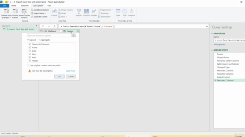Open the text Format tool

[x=54, y=13]
